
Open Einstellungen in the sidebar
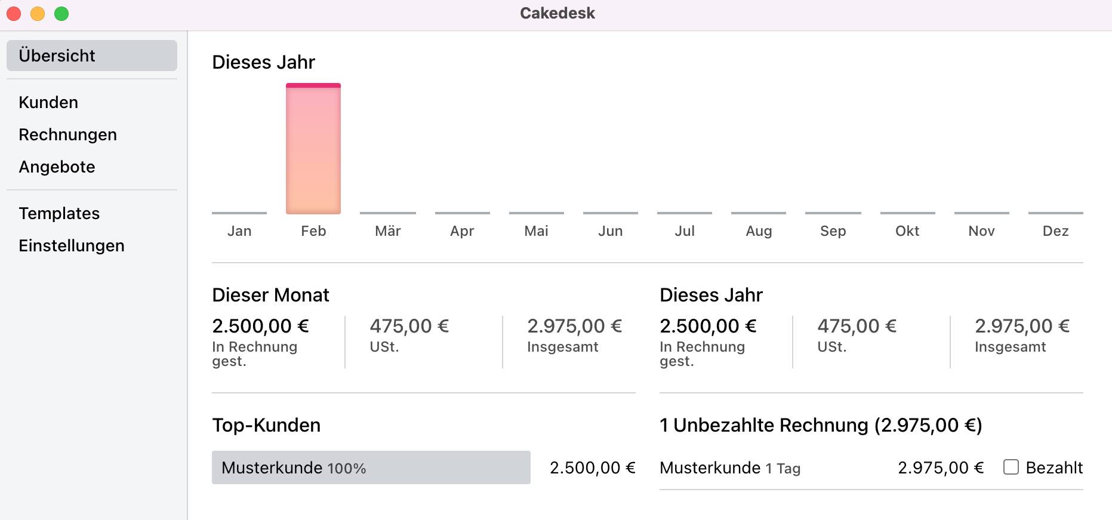click(x=72, y=245)
